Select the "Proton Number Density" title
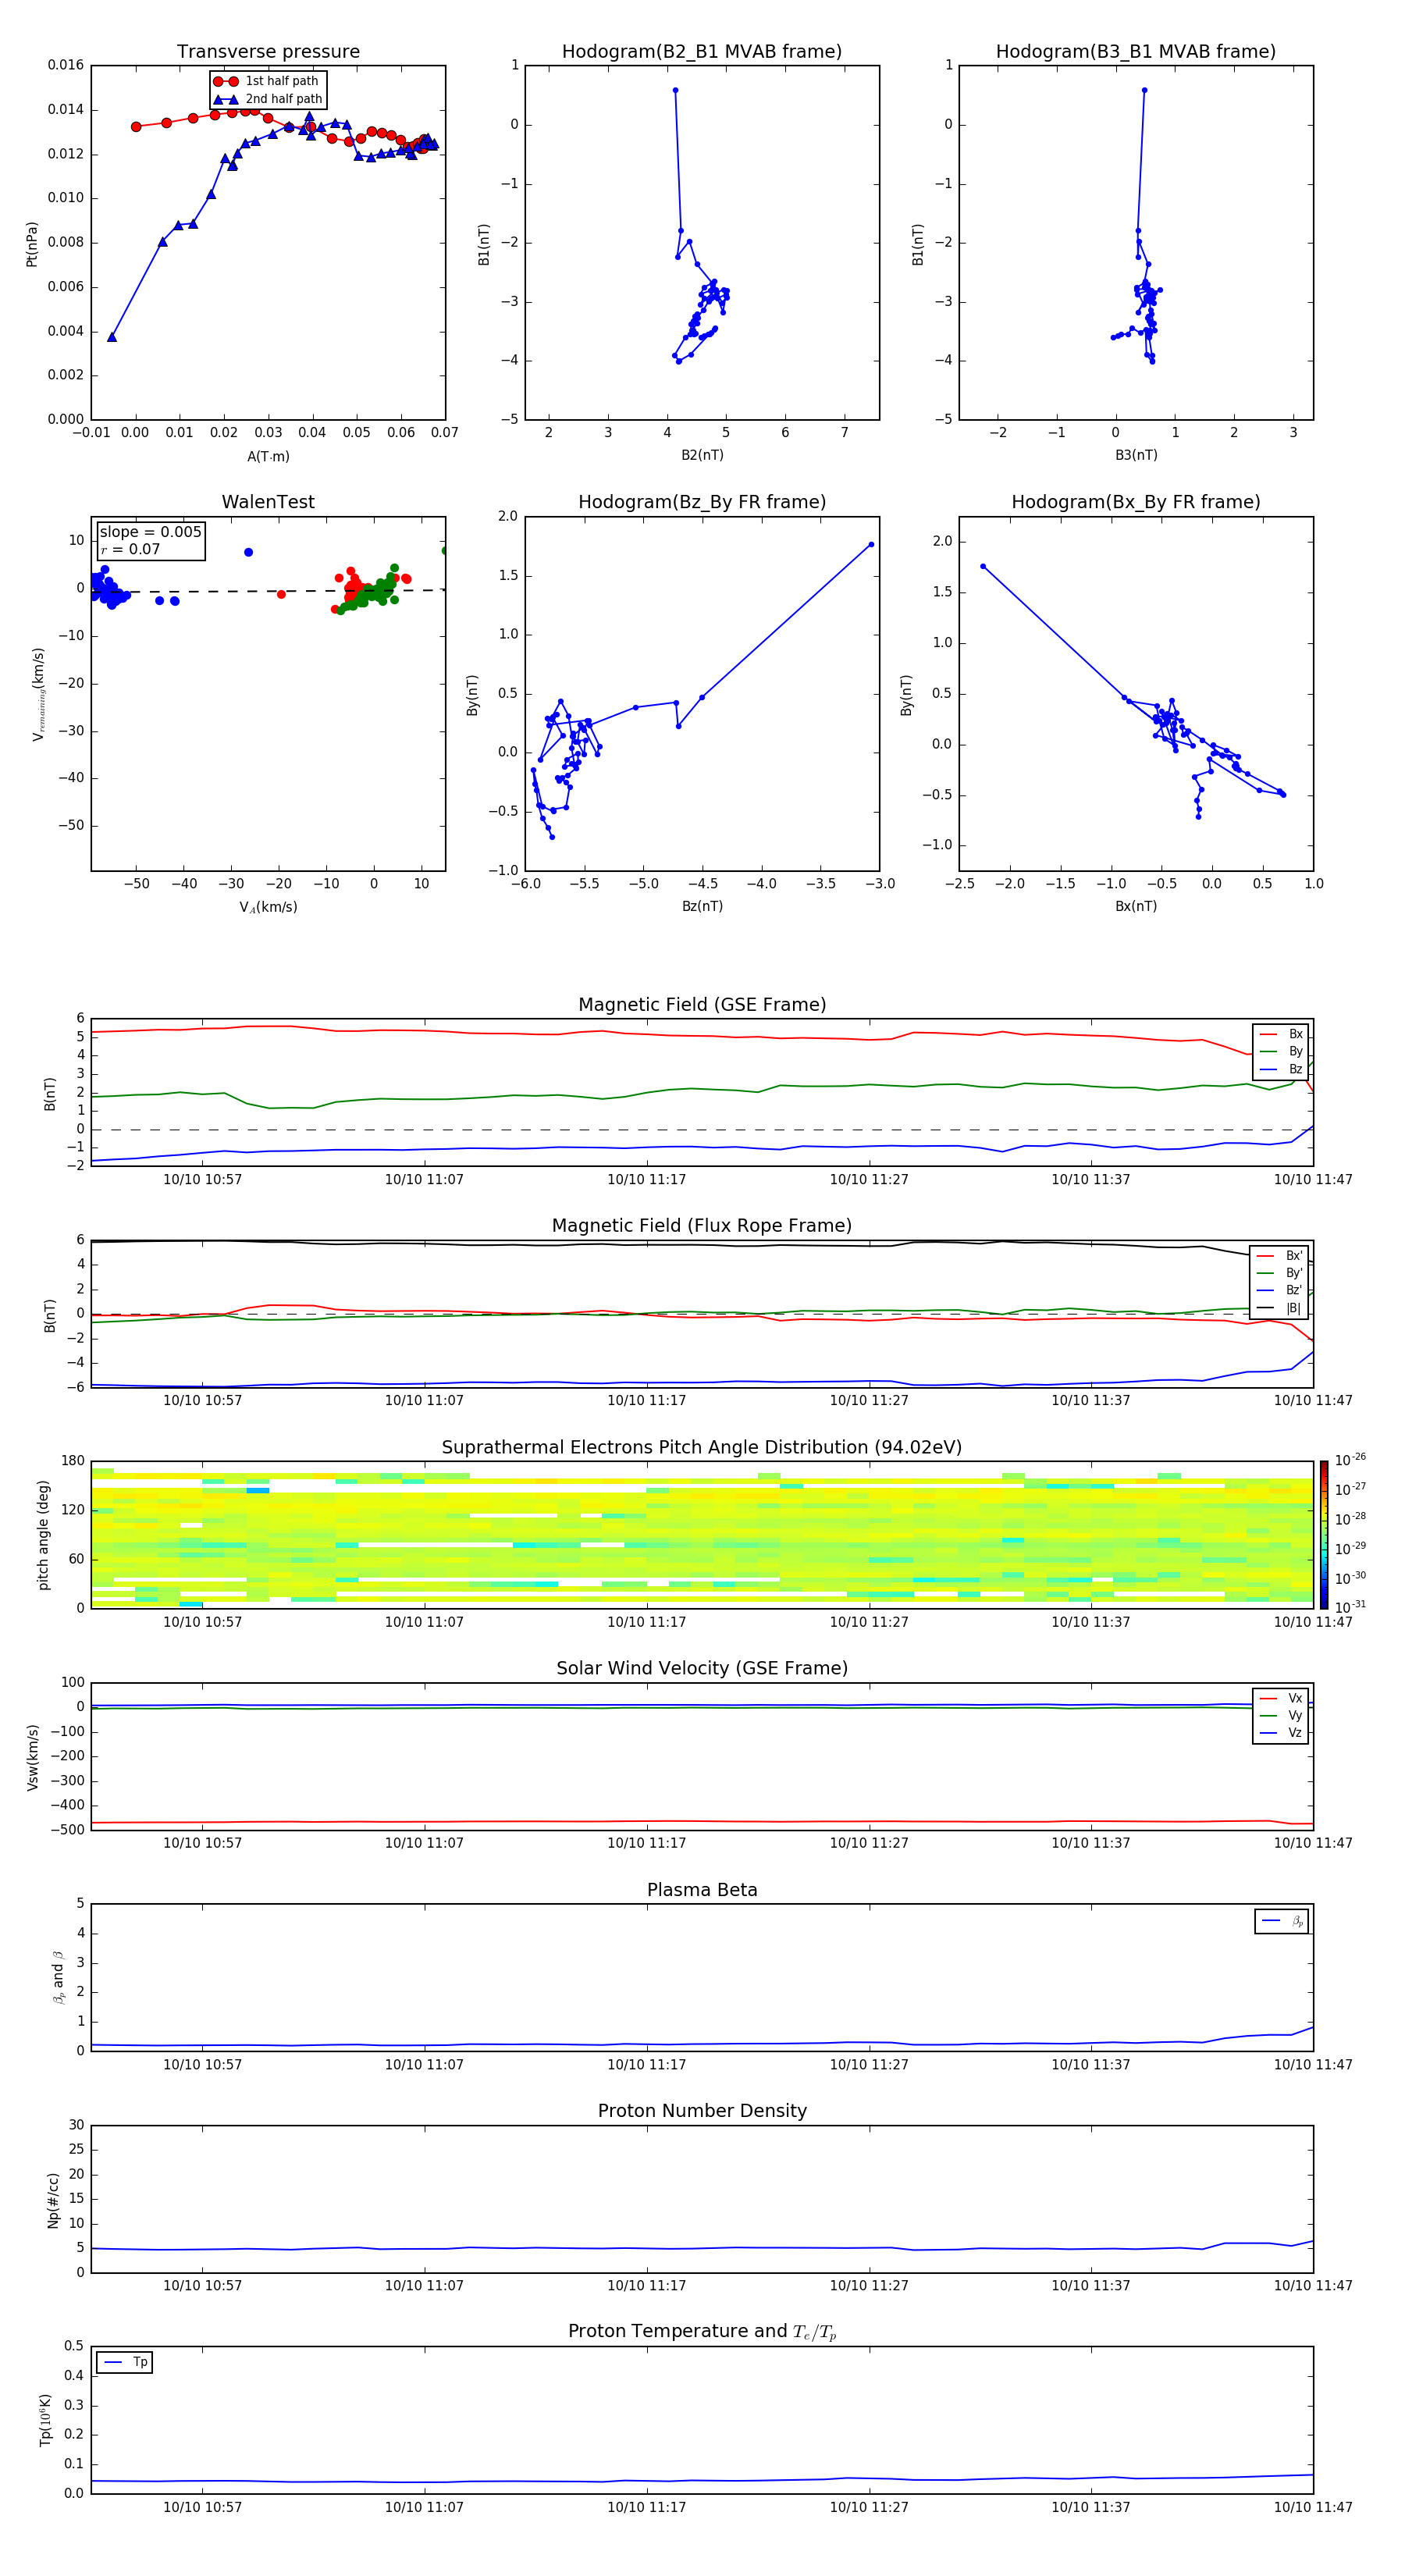The image size is (1405, 2576). [702, 2111]
